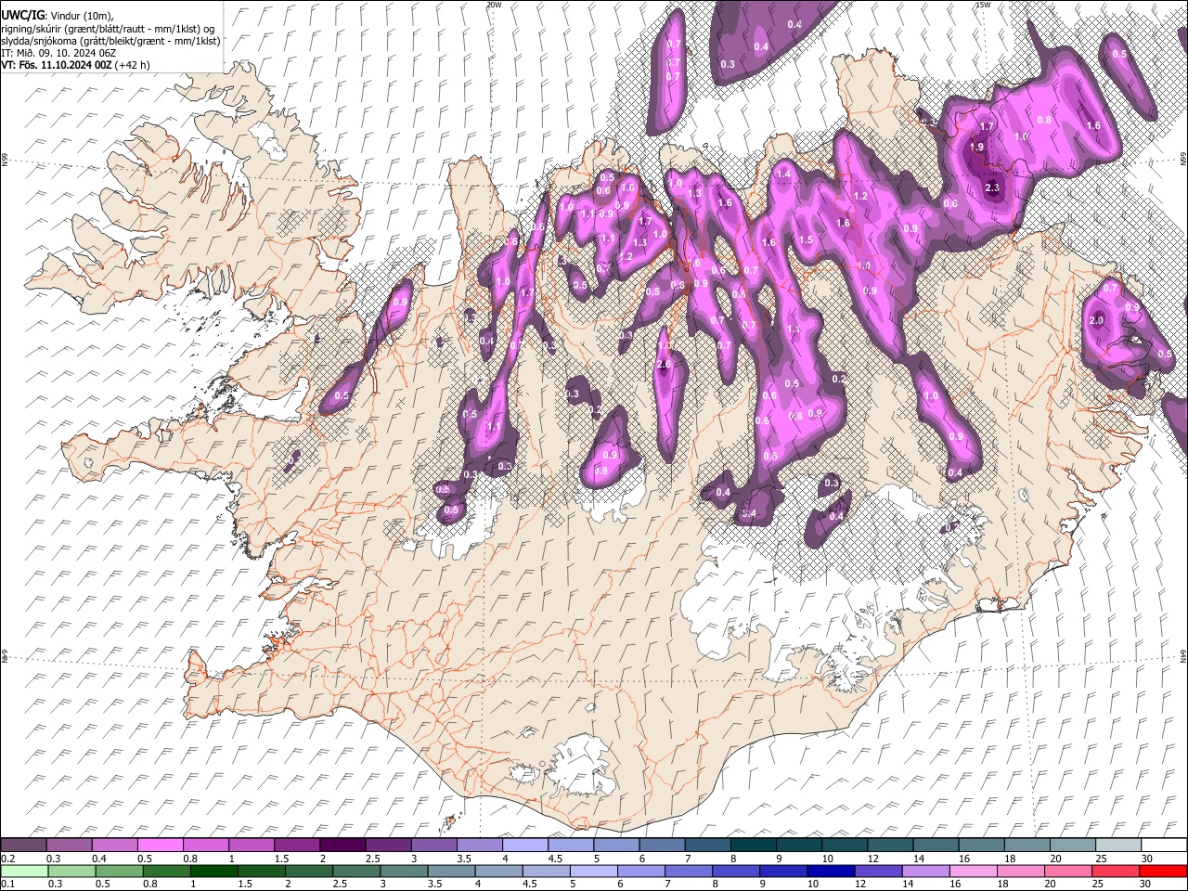Click the bright red 30 mm rain swatch
Viewport: 1188px width, 891px height.
1163,871
